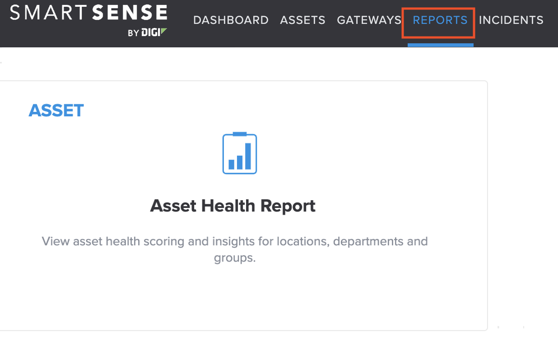Open the Asset Health Report title

coord(232,206)
